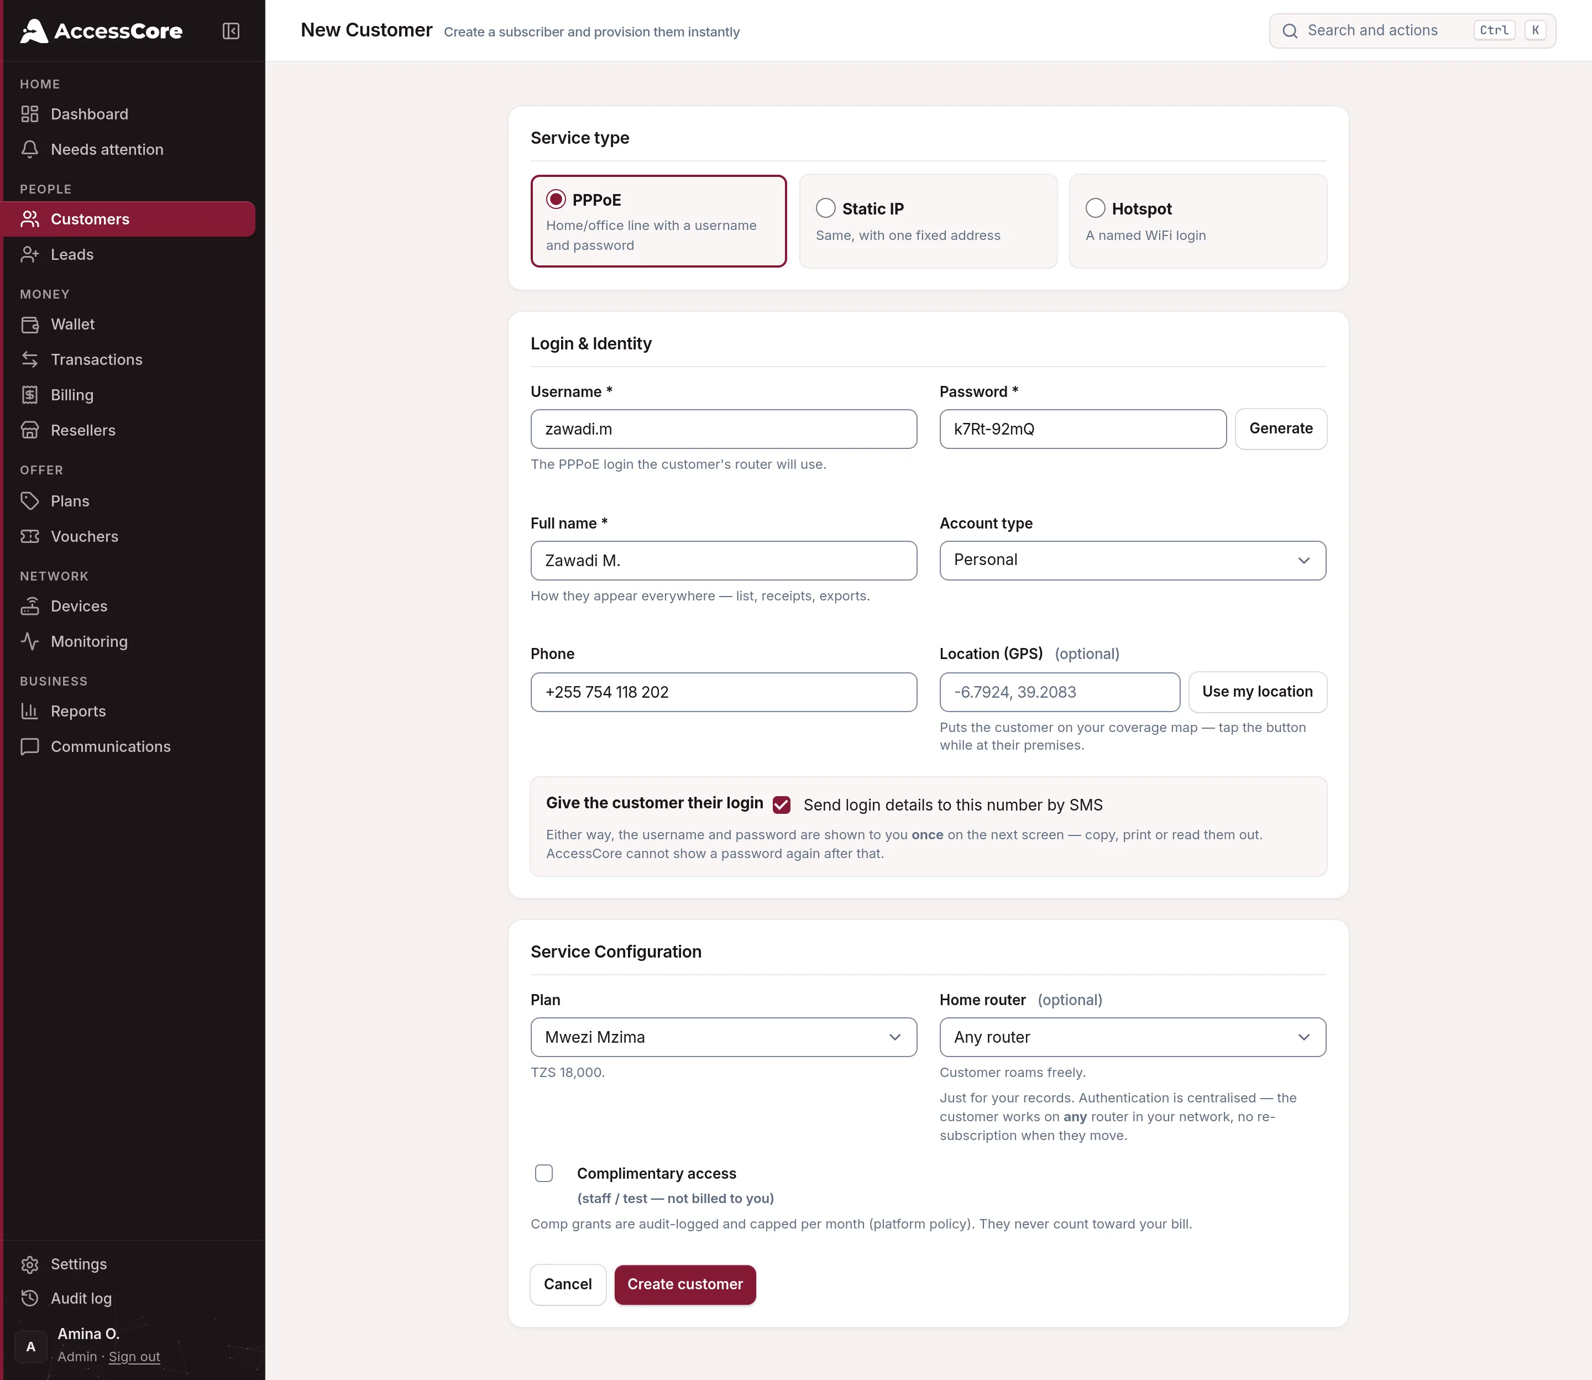
Task: Open Monitoring in the sidebar
Action: pos(129,641)
